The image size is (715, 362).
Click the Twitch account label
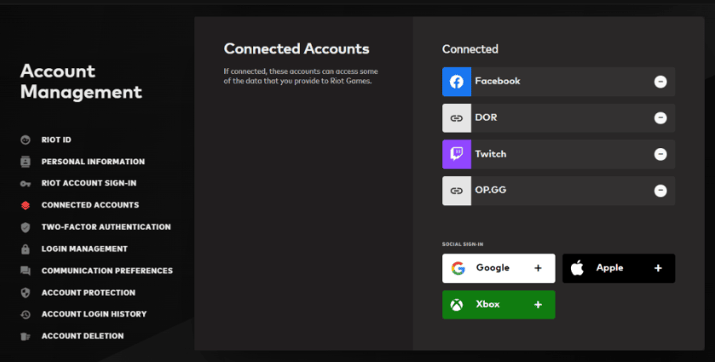pos(491,154)
